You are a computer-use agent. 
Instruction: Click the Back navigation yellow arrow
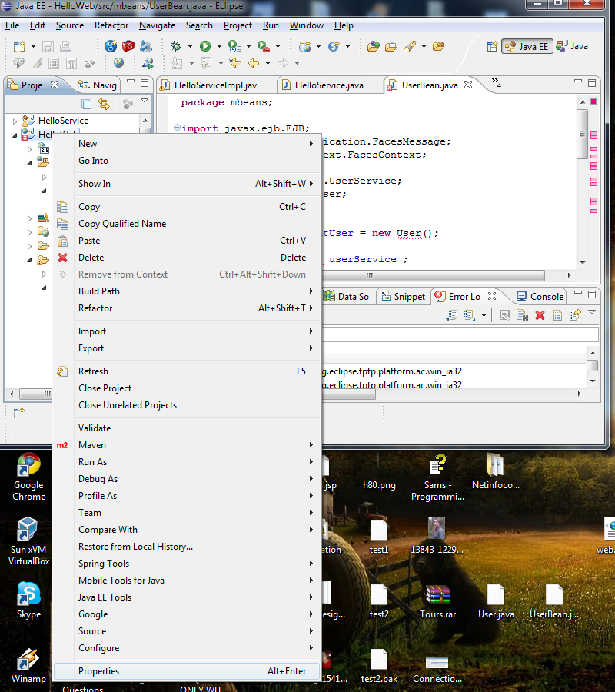tap(254, 63)
